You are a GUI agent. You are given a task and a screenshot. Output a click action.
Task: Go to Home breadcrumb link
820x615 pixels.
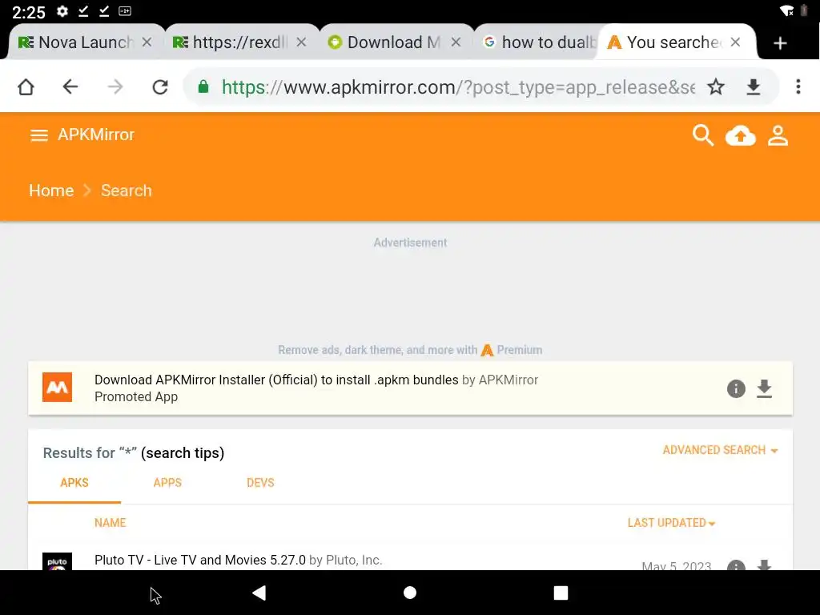[x=51, y=191]
